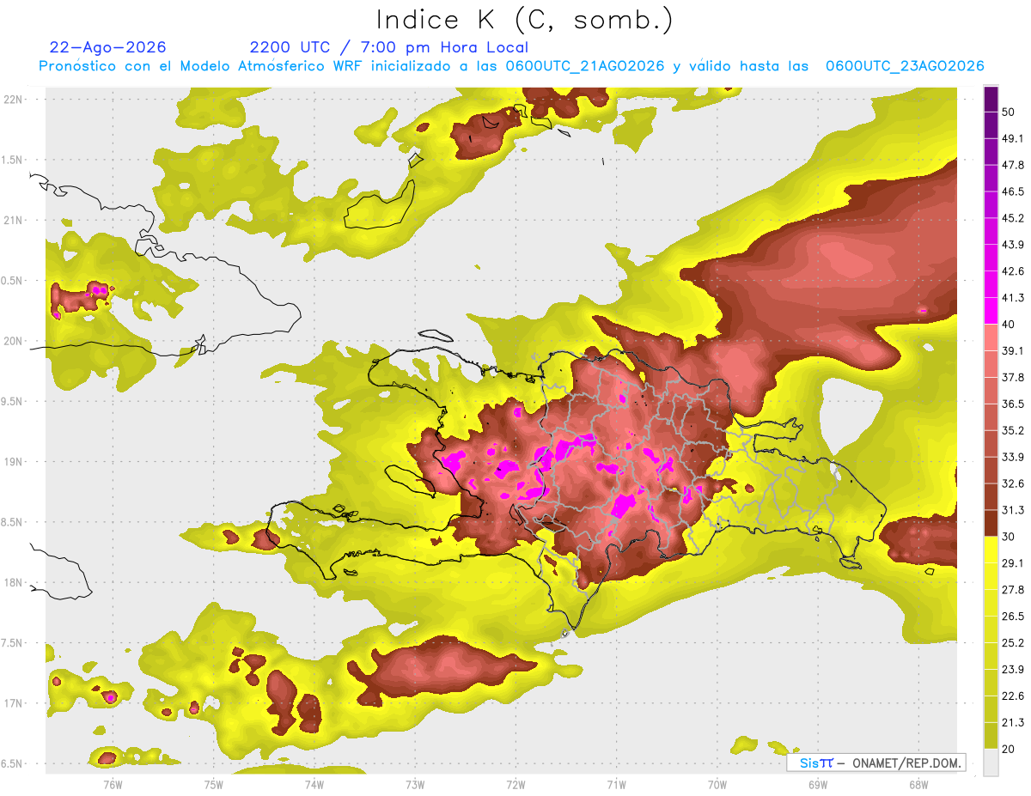Click the legend value '49.1'

(x=1014, y=138)
